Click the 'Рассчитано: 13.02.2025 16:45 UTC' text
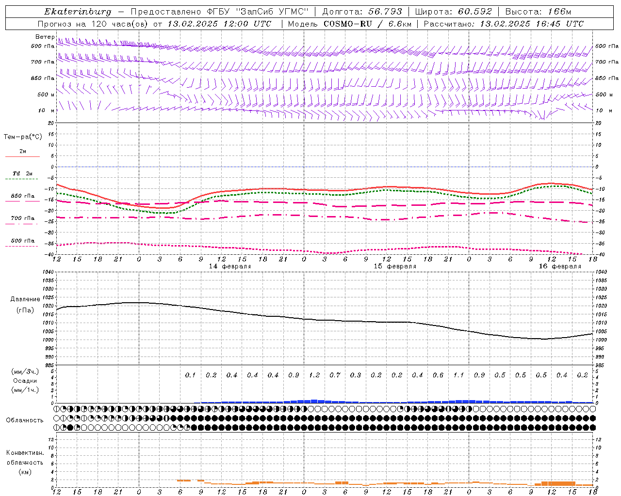This screenshot has width=621, height=496. click(504, 24)
